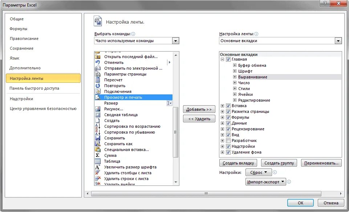Click the Добавить >> button

199,109
